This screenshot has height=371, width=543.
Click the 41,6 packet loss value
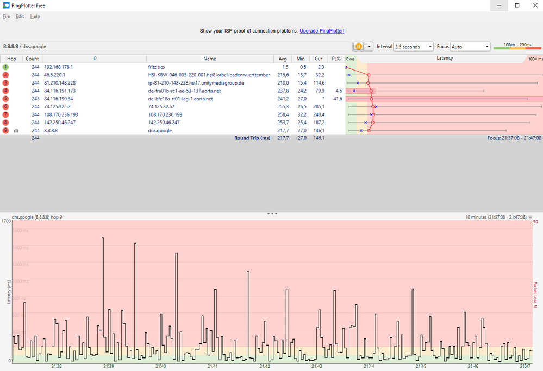[x=338, y=99]
